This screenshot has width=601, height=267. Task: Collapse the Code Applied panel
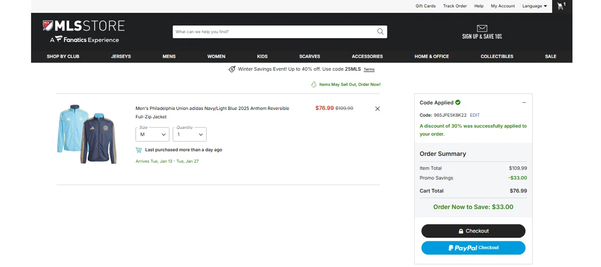[524, 103]
